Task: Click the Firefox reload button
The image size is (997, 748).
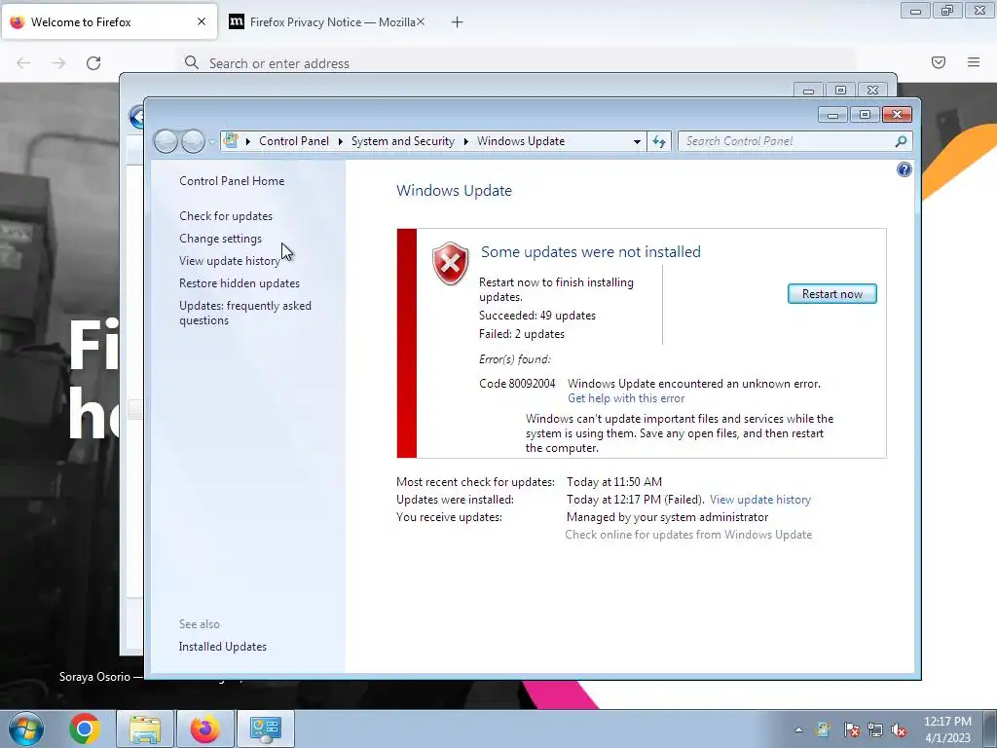Action: [x=93, y=63]
